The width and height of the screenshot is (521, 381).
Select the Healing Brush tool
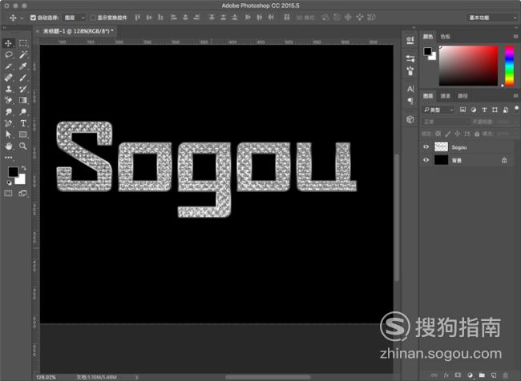[x=9, y=78]
